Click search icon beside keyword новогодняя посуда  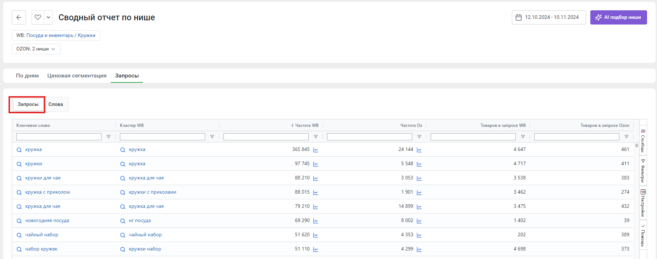19,221
